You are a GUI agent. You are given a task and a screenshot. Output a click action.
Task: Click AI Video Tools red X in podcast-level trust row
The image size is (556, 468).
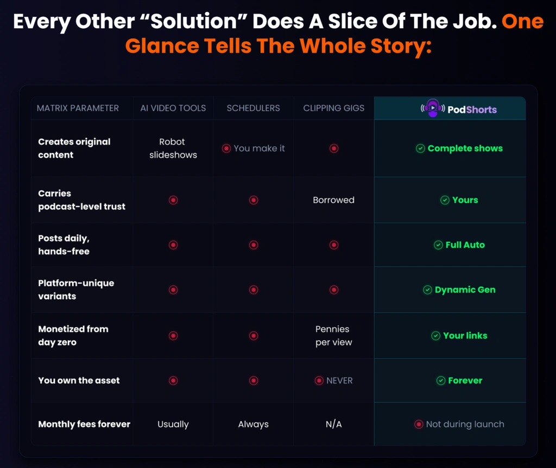pos(173,200)
